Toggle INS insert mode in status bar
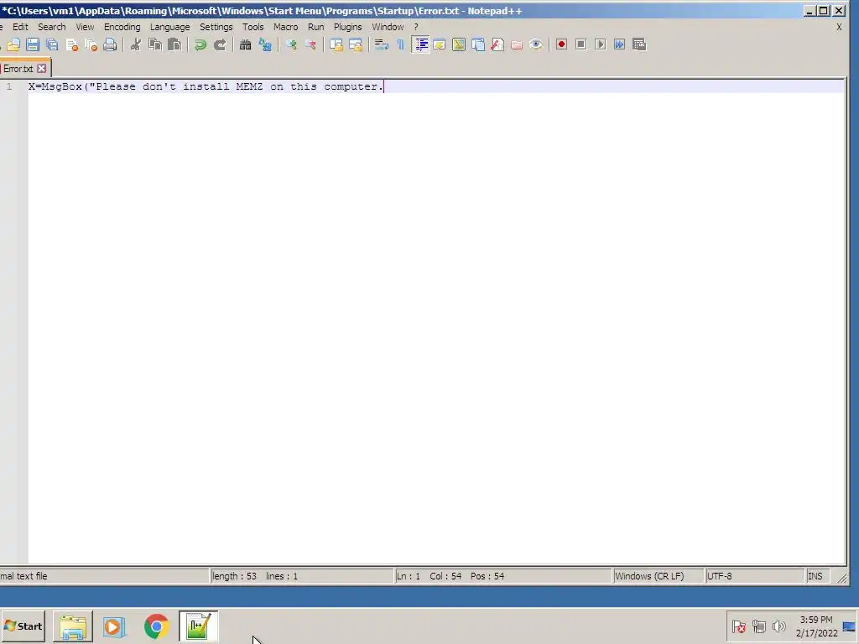 pos(815,576)
